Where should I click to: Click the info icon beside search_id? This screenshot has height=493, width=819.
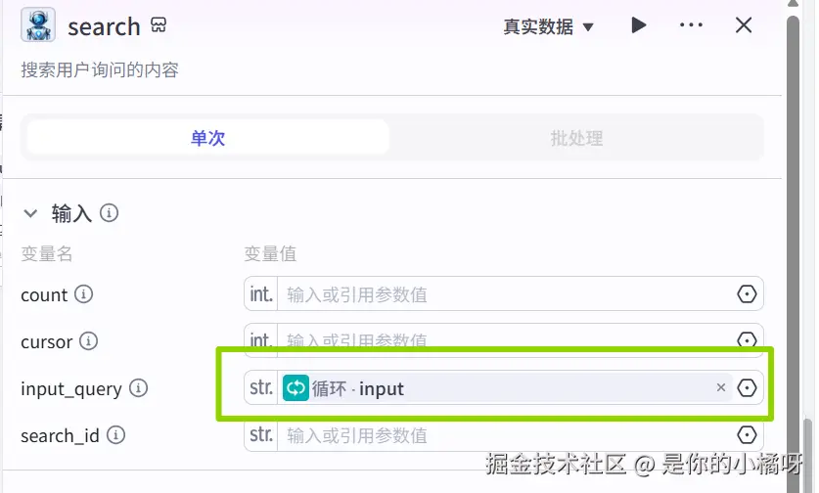[x=116, y=435]
